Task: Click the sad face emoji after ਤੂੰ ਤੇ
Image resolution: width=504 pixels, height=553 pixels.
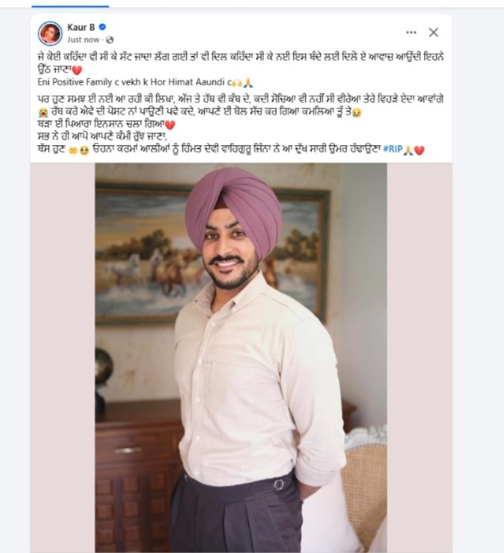Action: [x=357, y=113]
